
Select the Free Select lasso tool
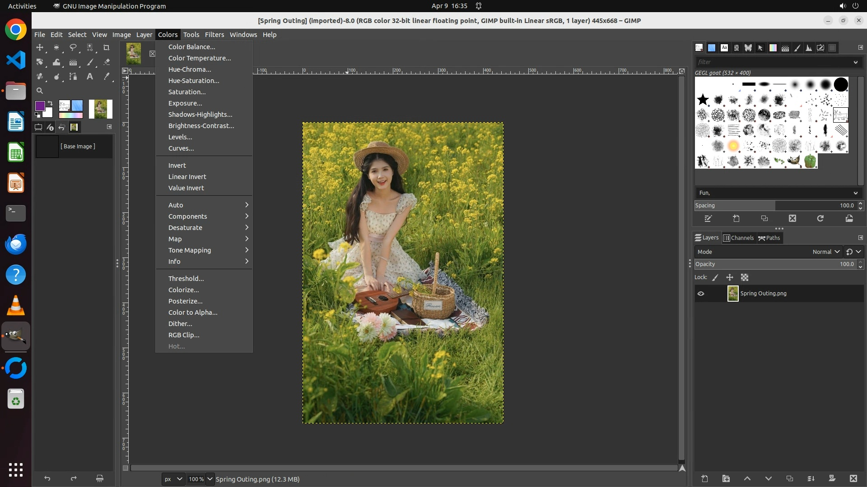pyautogui.click(x=73, y=47)
